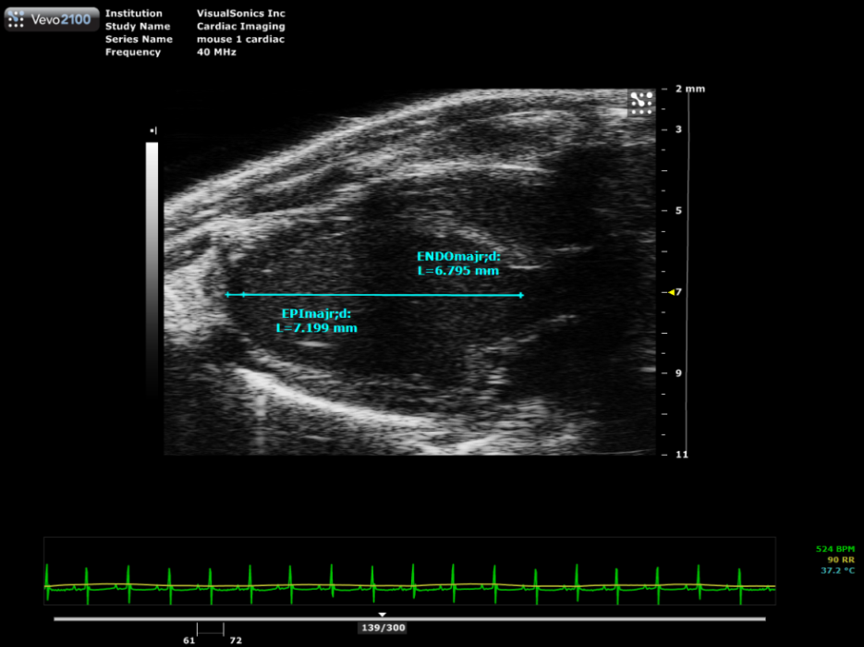Click the Institution value VisualSonics Inc

pos(241,13)
